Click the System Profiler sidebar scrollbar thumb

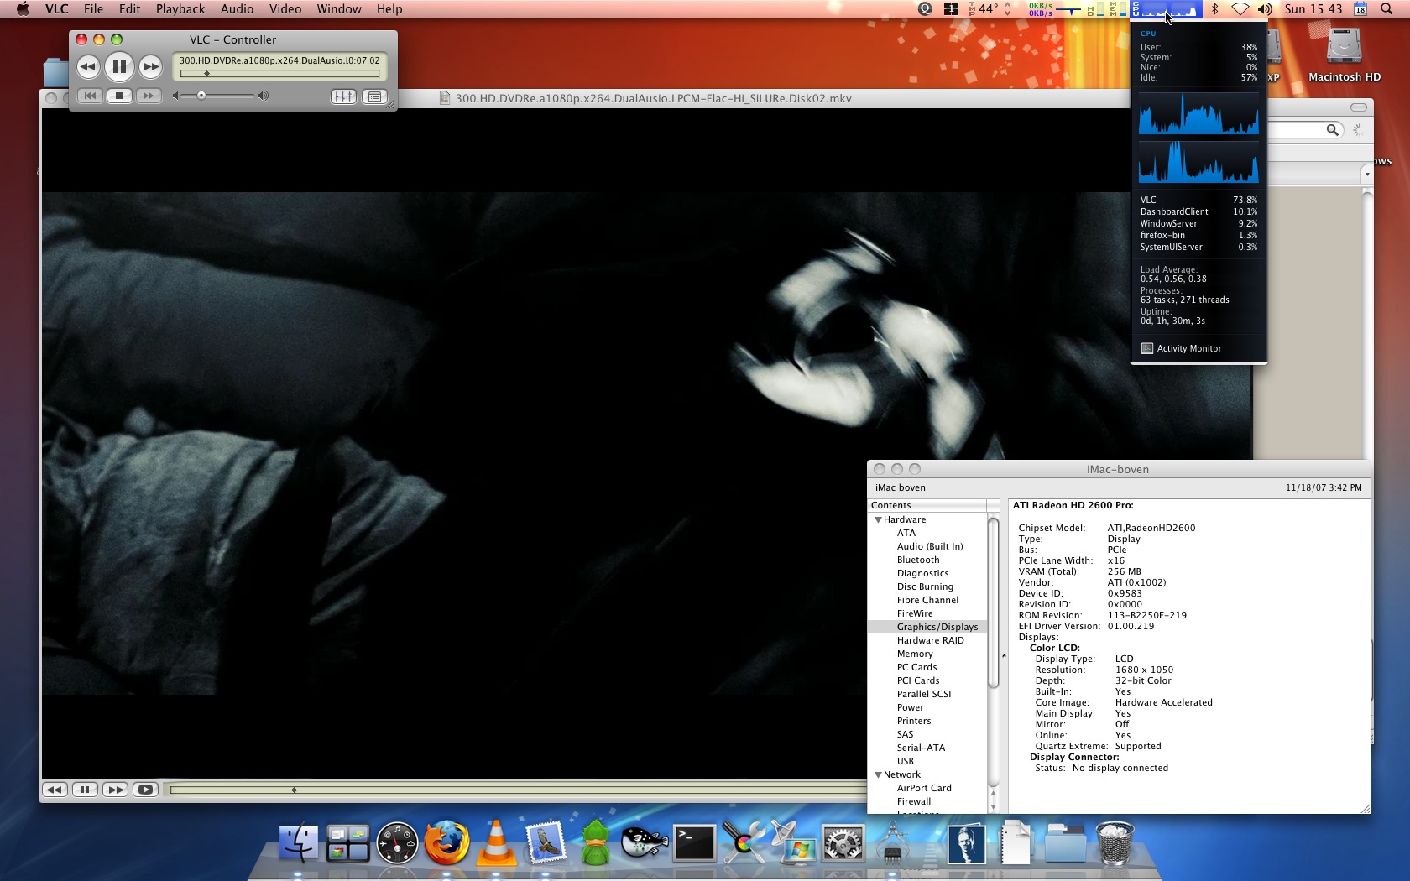tap(994, 602)
